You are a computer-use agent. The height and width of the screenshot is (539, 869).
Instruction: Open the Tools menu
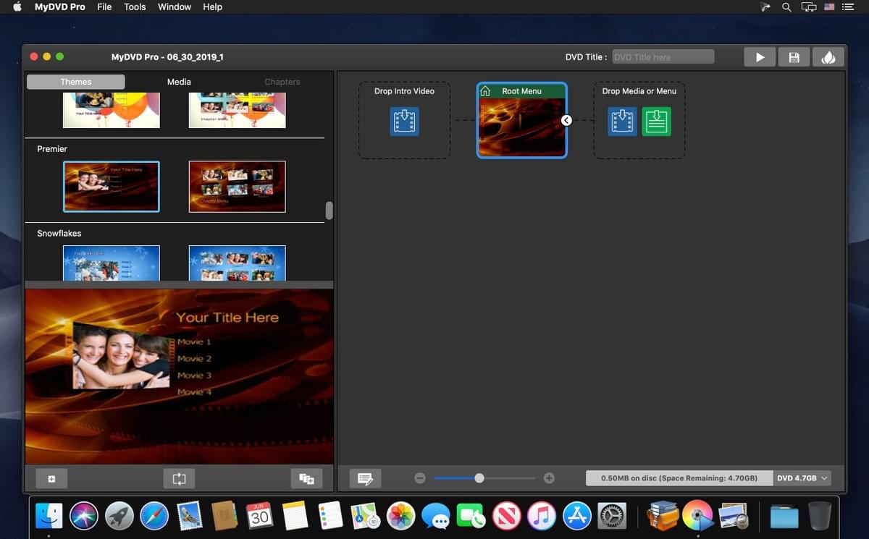pyautogui.click(x=135, y=7)
